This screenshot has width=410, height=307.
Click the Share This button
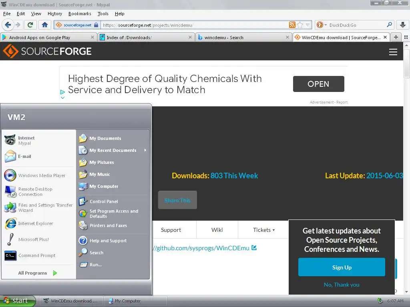177,200
